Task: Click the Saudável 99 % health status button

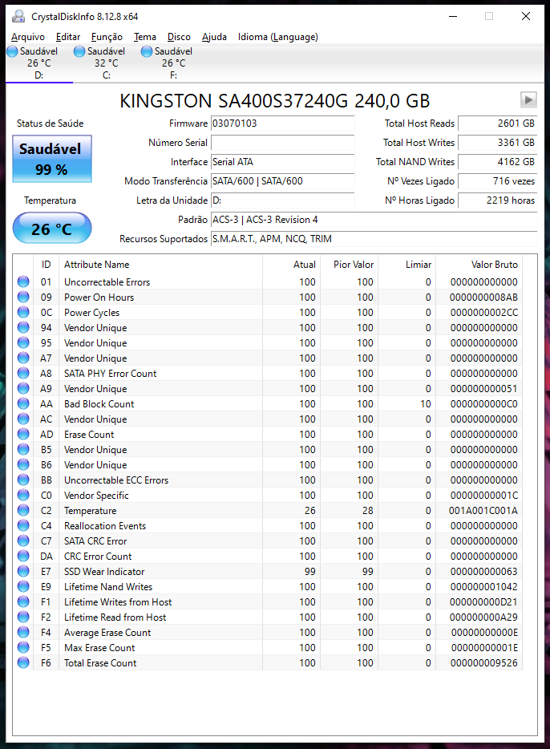Action: point(51,159)
